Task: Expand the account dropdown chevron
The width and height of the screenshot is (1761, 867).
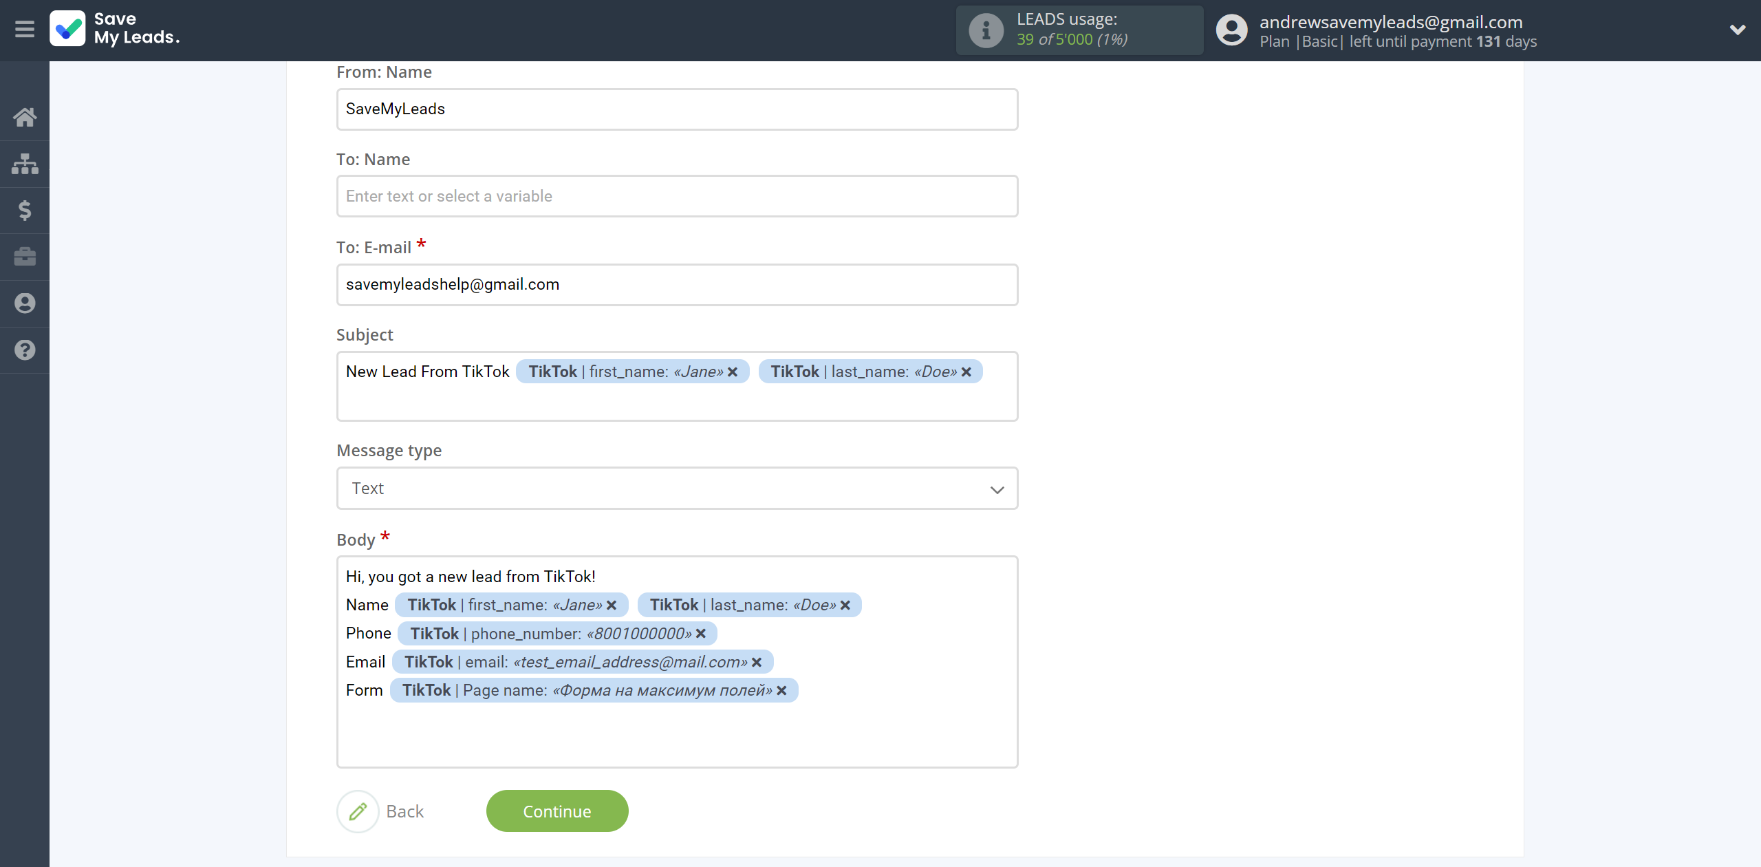Action: click(x=1738, y=30)
